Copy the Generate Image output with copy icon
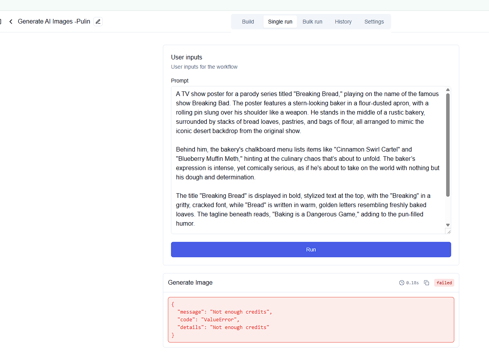Viewport: 489px width, 356px height. 426,283
